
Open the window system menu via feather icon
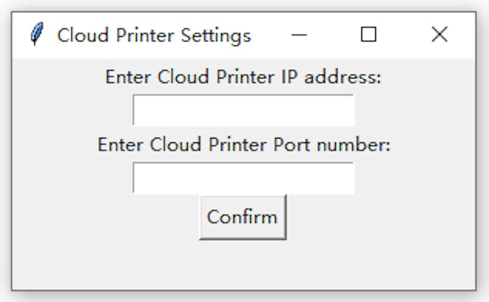38,35
